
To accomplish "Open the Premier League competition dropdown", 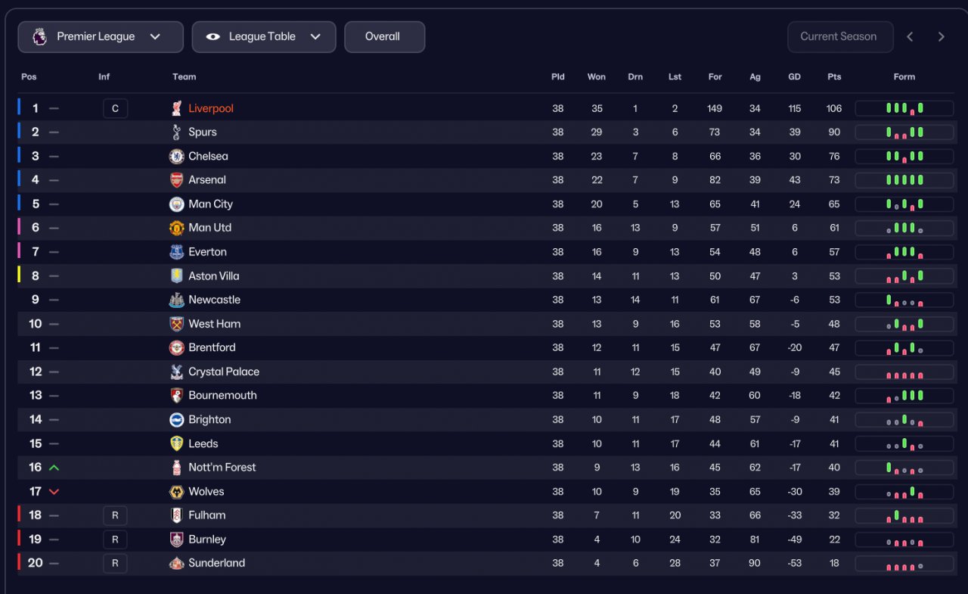I will pos(101,37).
